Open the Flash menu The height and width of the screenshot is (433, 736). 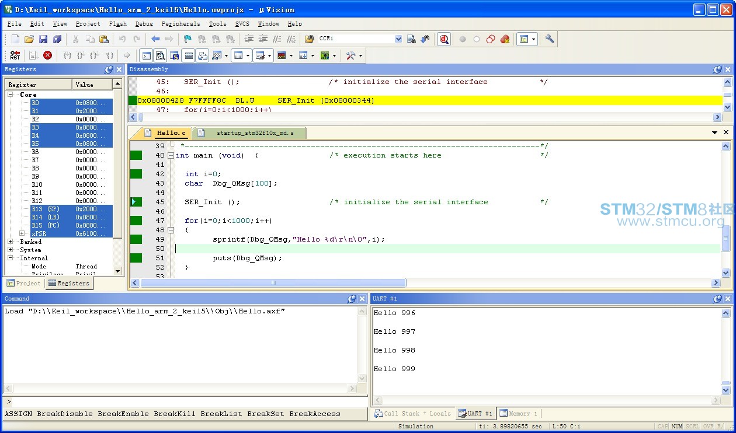tap(117, 24)
